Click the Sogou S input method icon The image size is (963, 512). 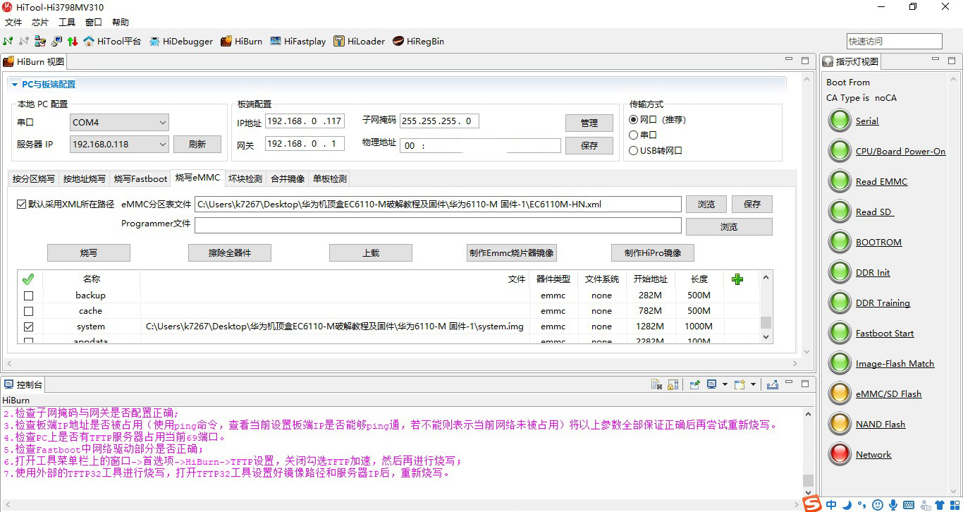point(813,504)
